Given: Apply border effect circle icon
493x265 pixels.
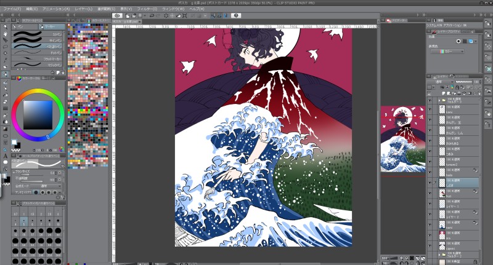Looking at the screenshot, I should click(458, 41).
